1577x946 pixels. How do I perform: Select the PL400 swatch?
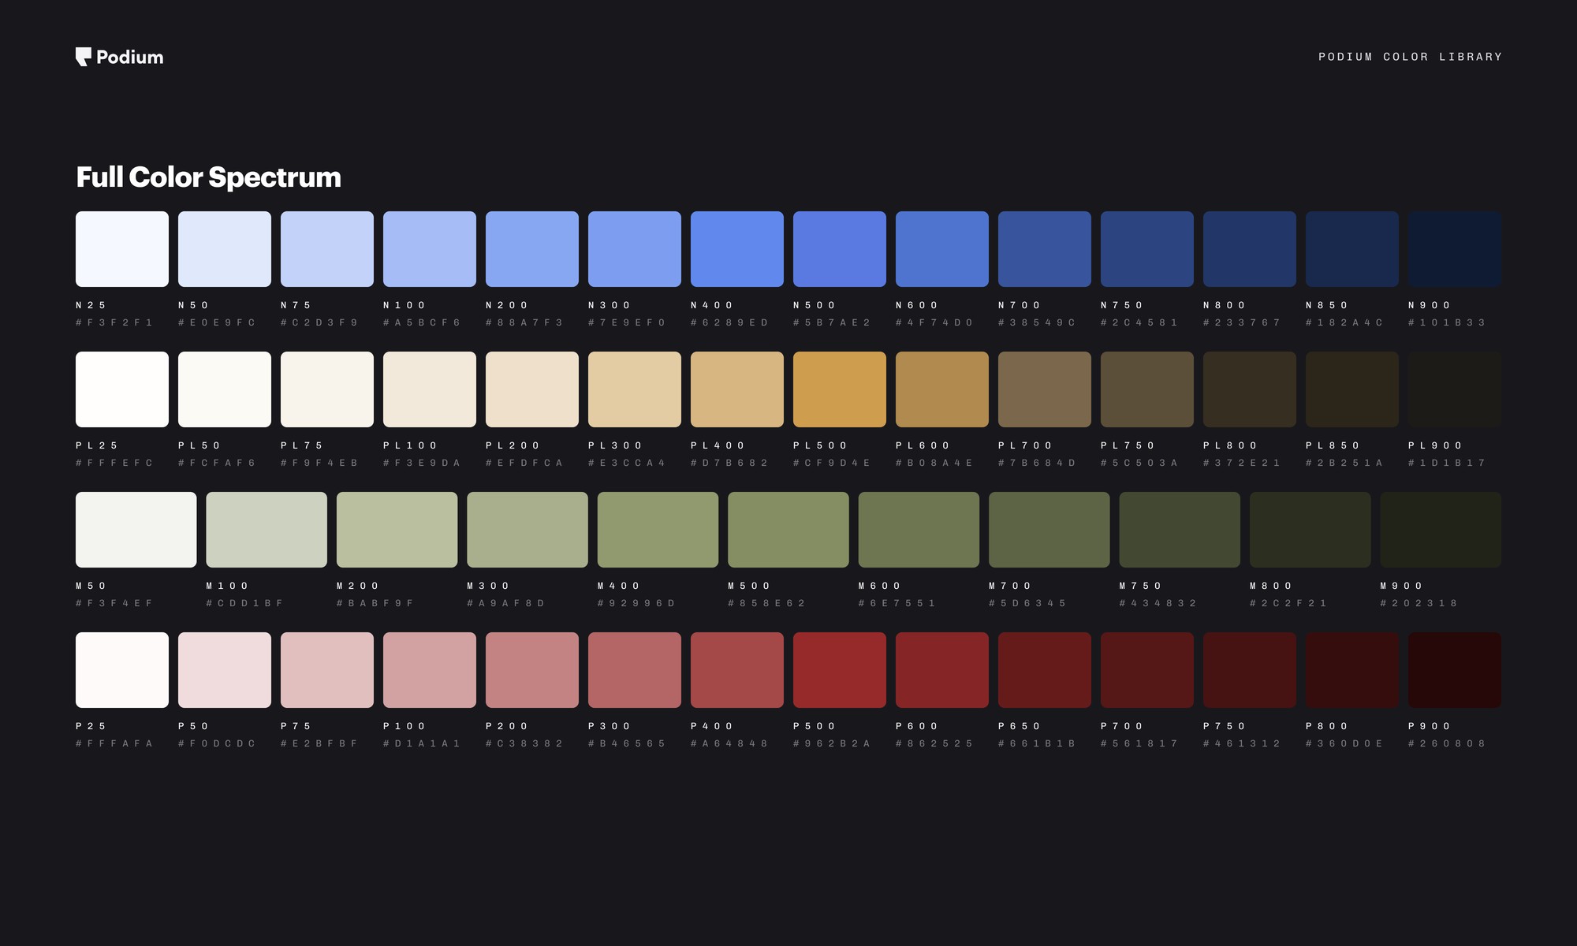click(x=737, y=389)
